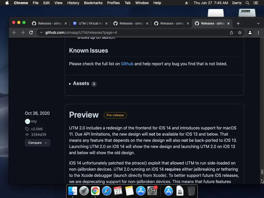This screenshot has height=198, width=264.
Task: Click the Oct 26, 2020 release date
Action: 37,113
